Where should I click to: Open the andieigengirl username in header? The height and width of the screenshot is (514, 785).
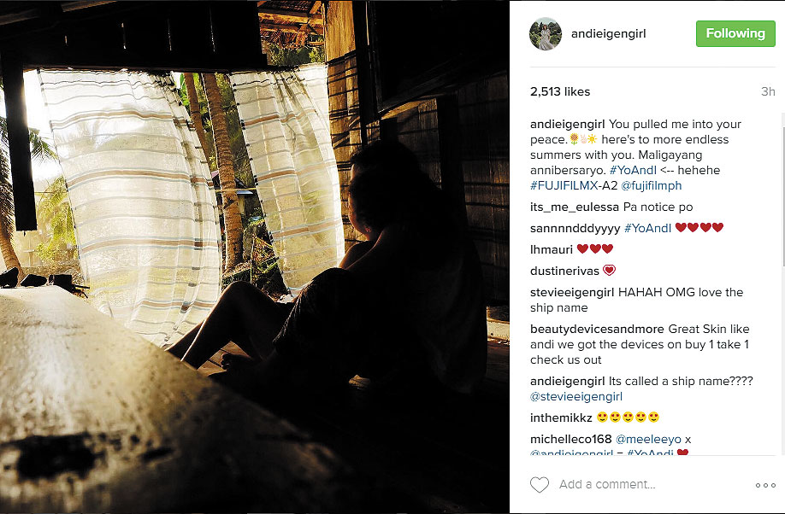tap(608, 33)
